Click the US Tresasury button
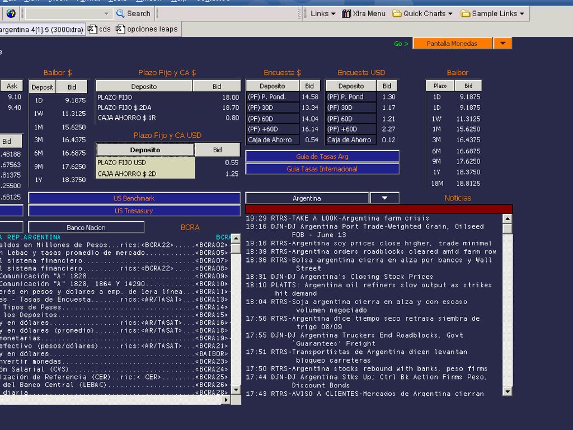The height and width of the screenshot is (430, 573). click(x=134, y=211)
